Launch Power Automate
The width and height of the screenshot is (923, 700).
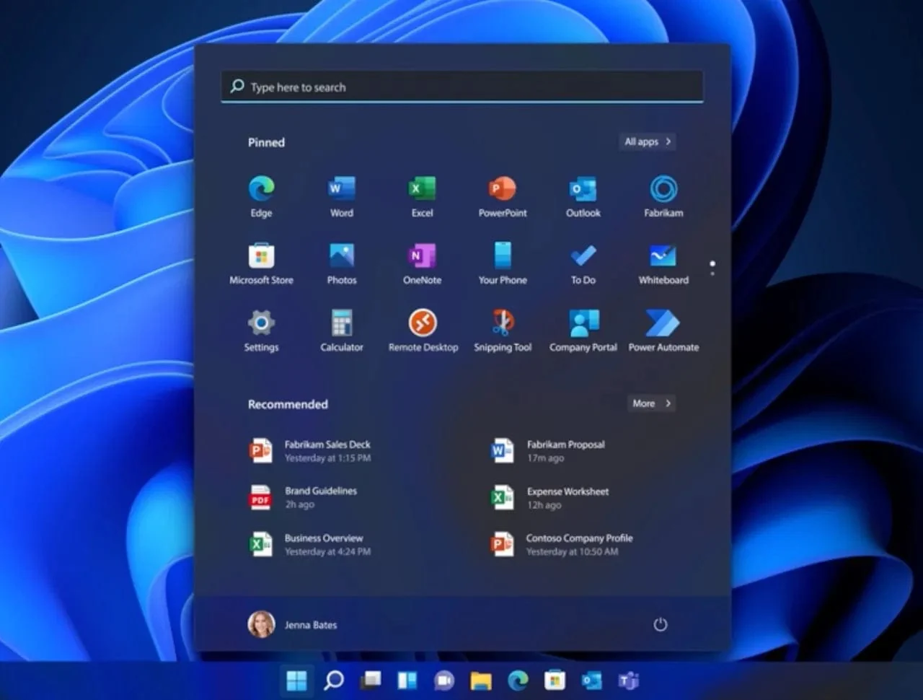click(x=663, y=330)
